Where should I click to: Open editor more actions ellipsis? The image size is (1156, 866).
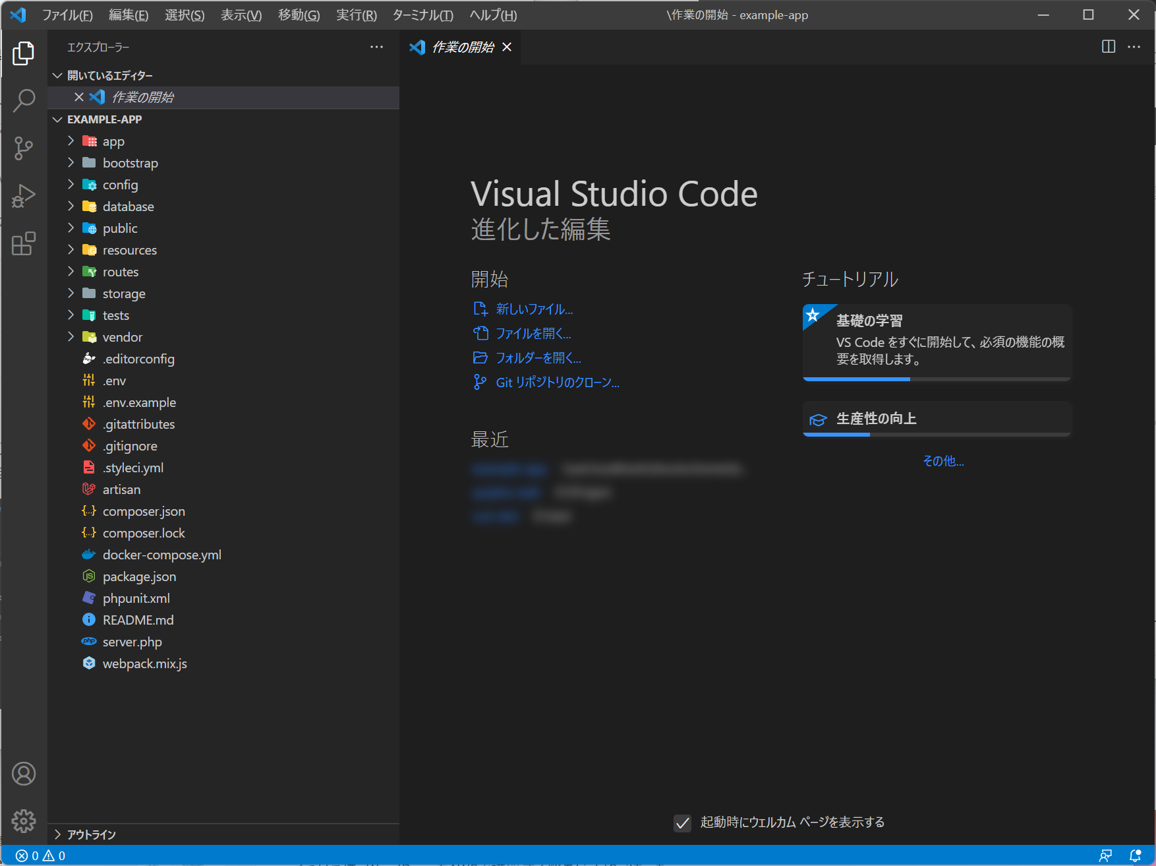click(x=1134, y=47)
